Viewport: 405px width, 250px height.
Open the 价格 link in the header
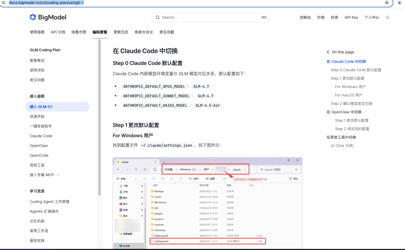click(321, 17)
